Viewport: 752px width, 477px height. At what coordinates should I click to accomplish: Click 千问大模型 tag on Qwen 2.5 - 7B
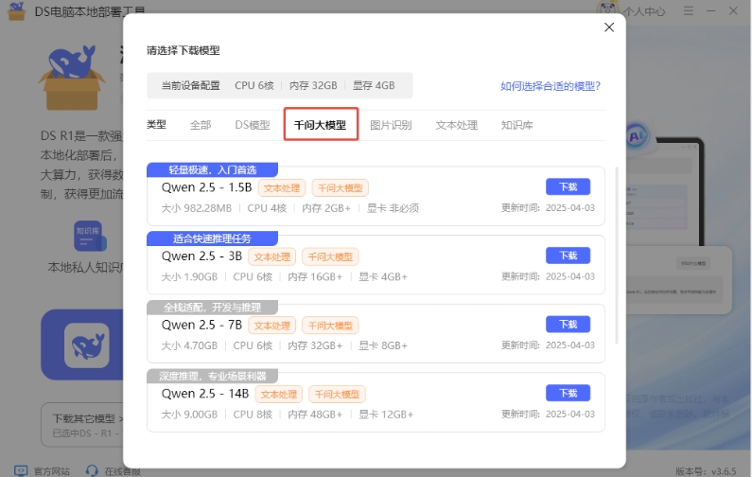[x=330, y=326]
